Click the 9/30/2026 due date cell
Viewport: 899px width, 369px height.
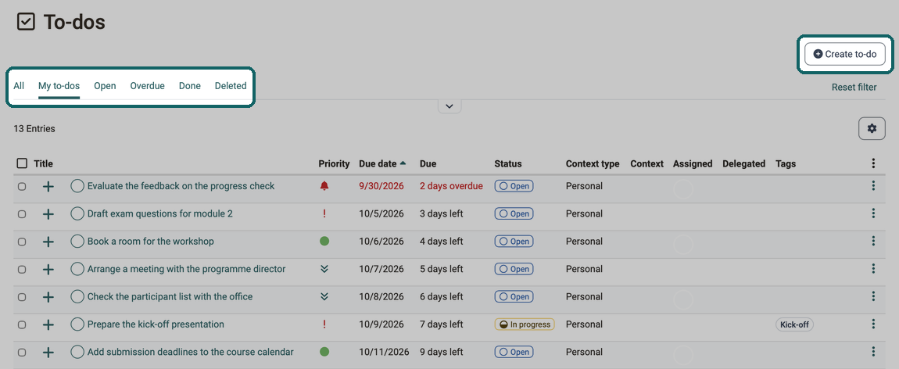[x=381, y=185]
